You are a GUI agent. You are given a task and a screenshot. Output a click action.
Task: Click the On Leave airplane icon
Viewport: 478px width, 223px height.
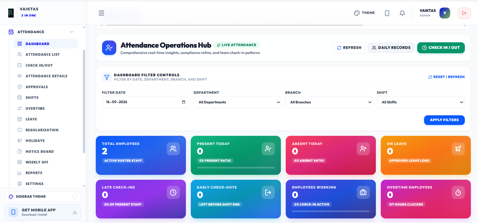[458, 149]
